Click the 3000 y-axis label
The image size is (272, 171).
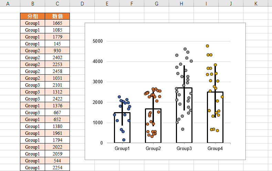tap(98, 82)
